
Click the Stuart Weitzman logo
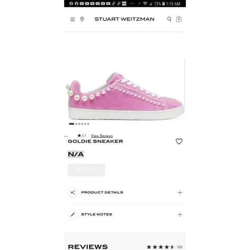pos(125,19)
